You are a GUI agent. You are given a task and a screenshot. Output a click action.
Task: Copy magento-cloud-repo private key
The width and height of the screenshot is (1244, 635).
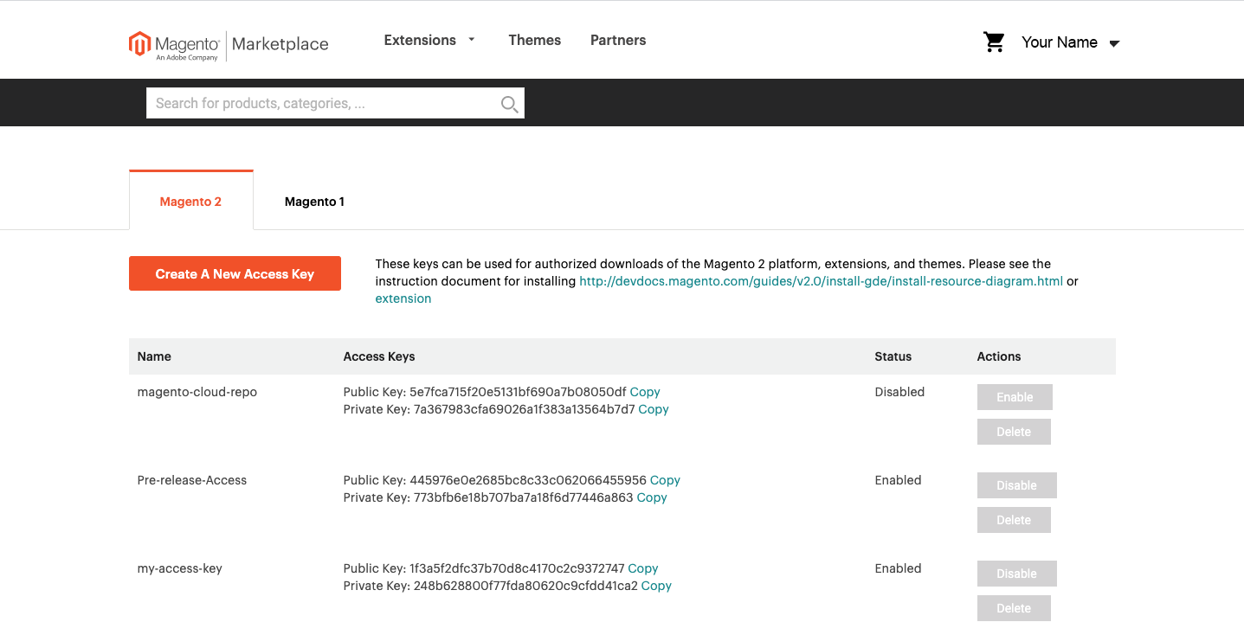(x=654, y=409)
